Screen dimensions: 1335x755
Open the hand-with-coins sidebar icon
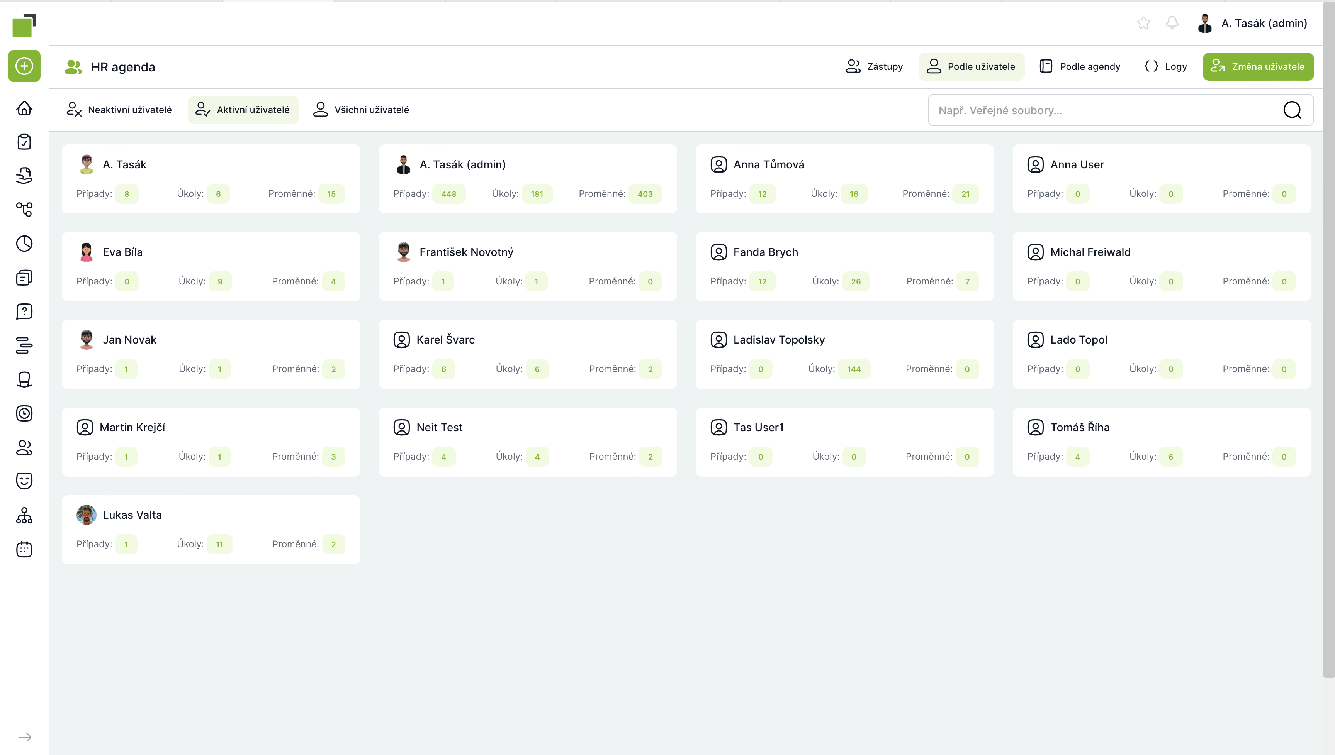(24, 176)
